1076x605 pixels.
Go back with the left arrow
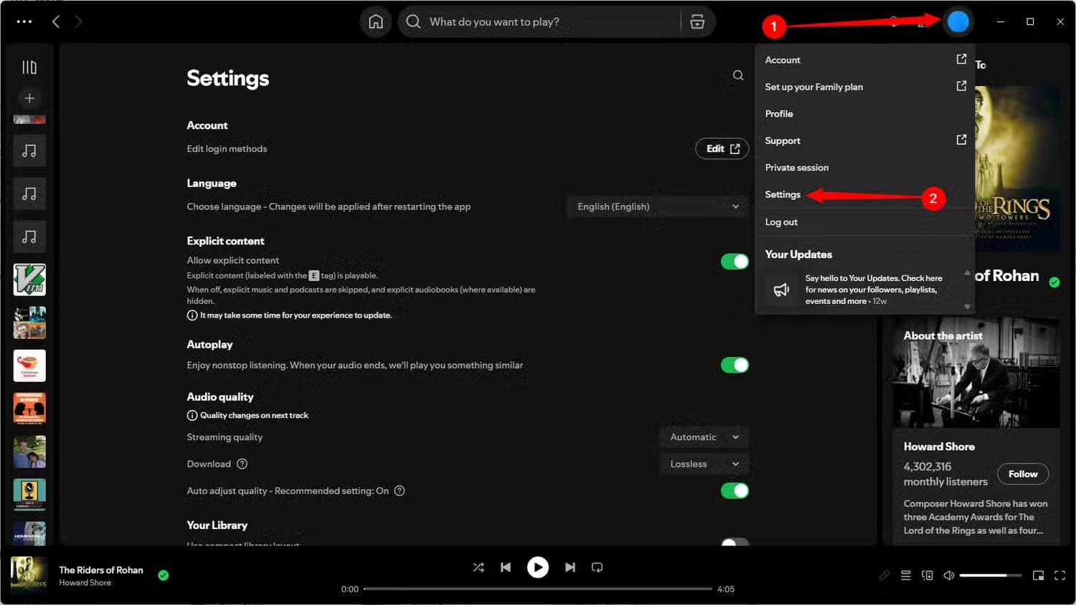(x=56, y=22)
